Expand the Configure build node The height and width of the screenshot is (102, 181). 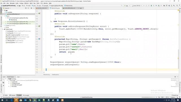pyautogui.click(x=9, y=83)
